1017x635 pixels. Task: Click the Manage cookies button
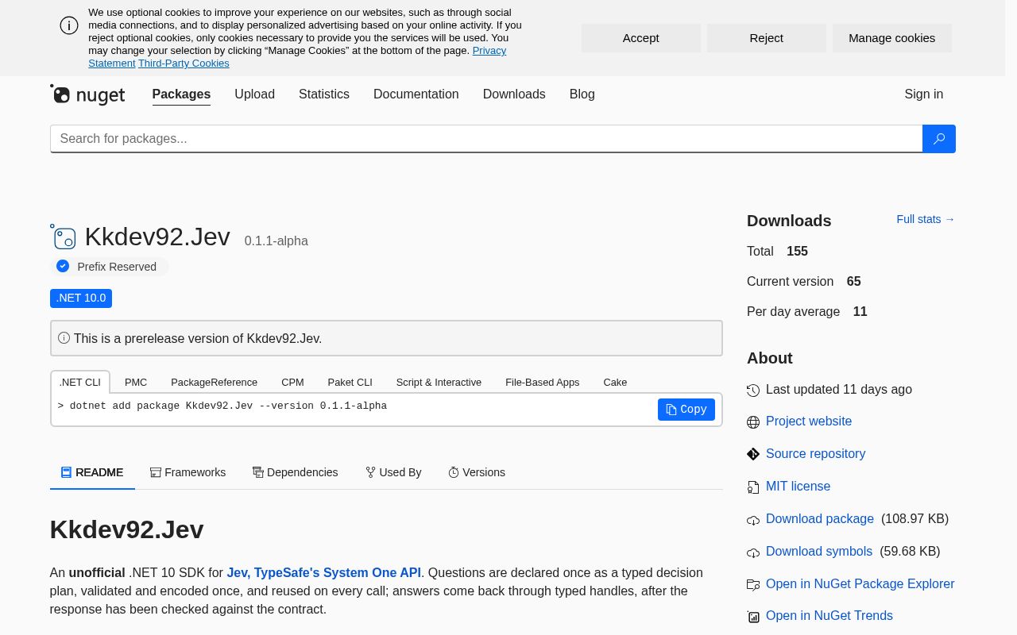click(892, 38)
